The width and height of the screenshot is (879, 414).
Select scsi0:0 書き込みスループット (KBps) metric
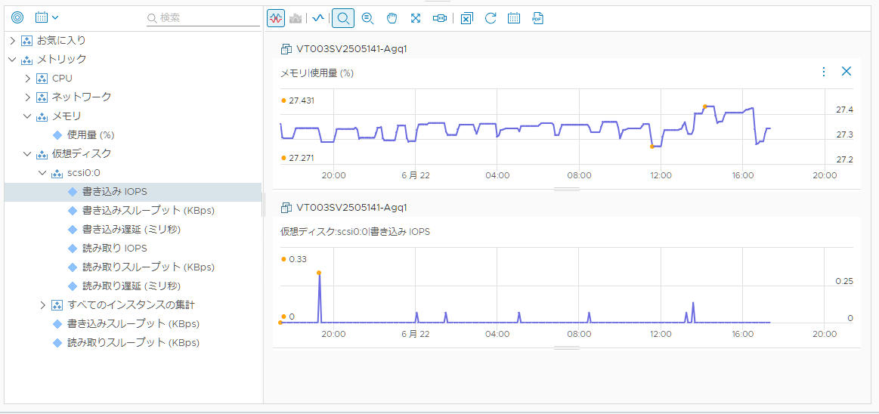(x=149, y=211)
